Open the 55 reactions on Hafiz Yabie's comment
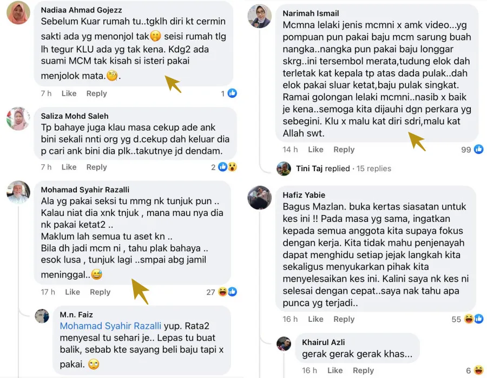 (x=473, y=319)
